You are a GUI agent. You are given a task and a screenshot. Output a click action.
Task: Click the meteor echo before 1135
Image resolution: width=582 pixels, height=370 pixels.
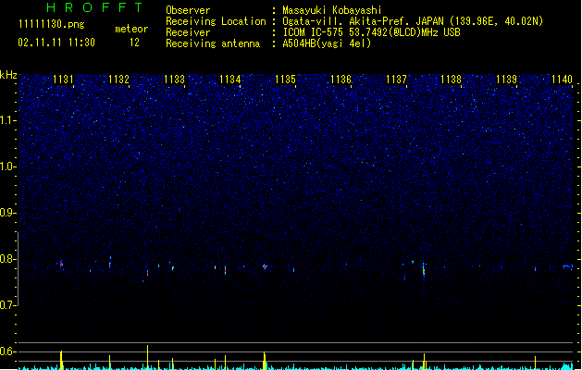[x=265, y=266]
